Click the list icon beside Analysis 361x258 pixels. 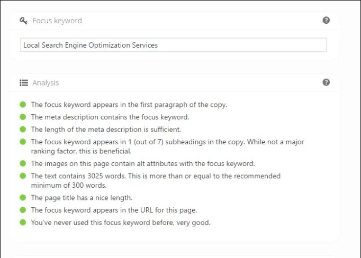tap(23, 83)
